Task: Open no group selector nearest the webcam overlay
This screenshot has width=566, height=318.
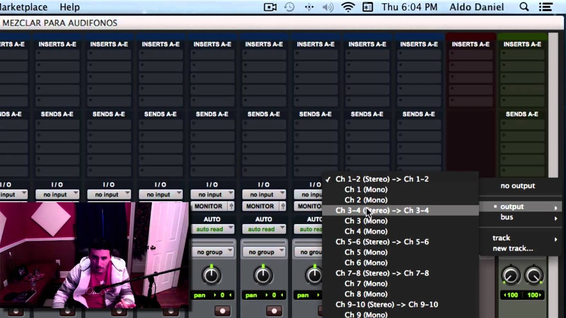Action: tap(212, 252)
